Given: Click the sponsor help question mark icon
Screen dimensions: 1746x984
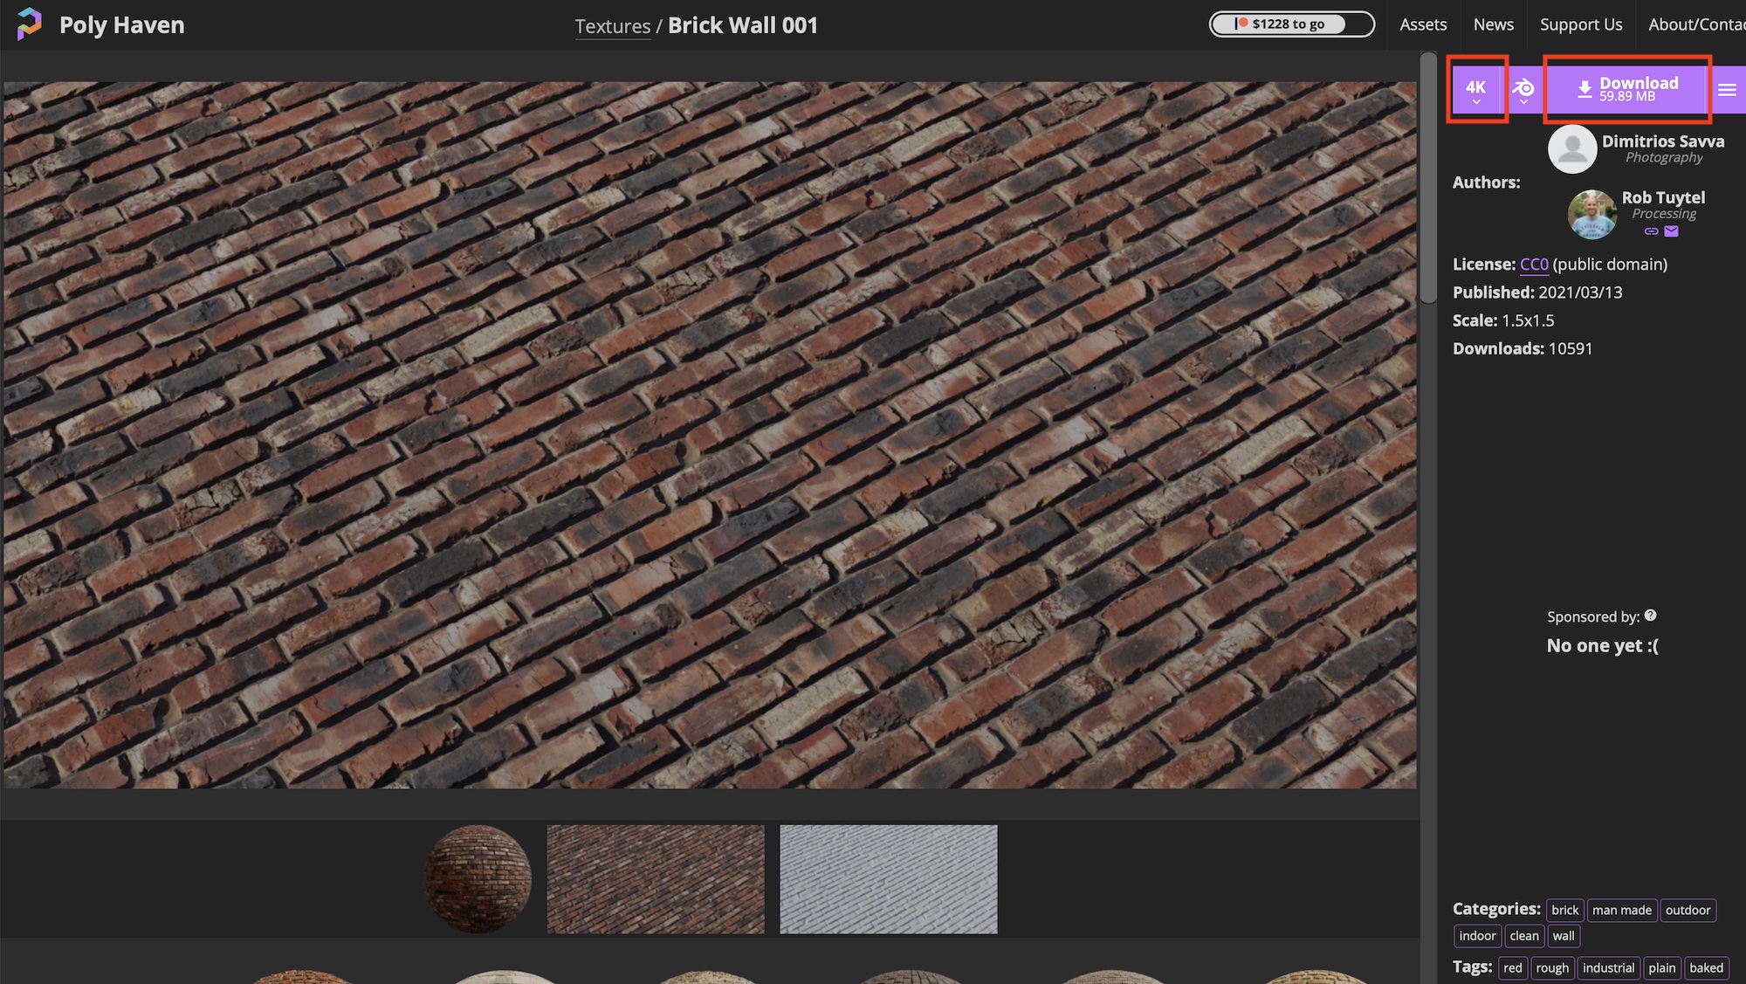Looking at the screenshot, I should coord(1650,616).
